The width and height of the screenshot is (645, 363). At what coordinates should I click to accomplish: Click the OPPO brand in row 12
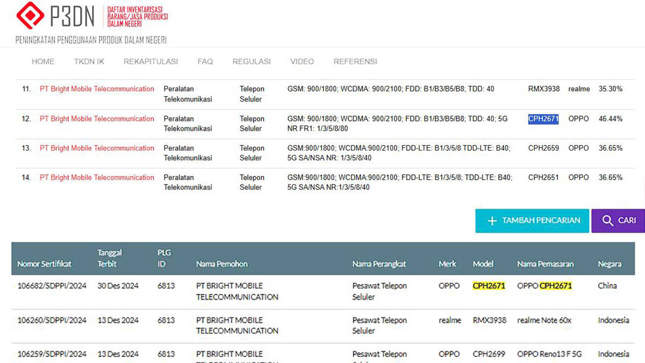578,119
